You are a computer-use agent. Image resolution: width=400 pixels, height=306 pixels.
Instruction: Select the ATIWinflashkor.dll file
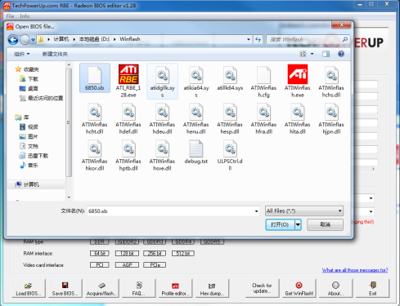coord(95,155)
